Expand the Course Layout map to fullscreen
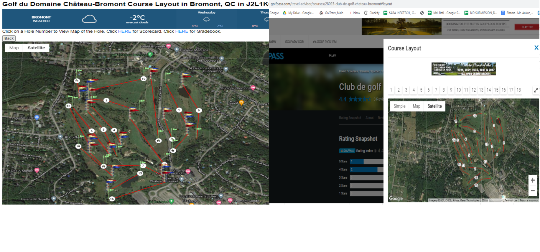The image size is (540, 252). (536, 90)
